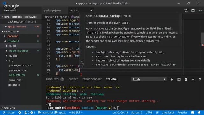Change indentation via Spaces: 2

137,112
